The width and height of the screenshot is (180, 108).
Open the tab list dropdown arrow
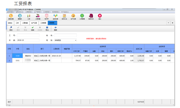click(x=168, y=23)
